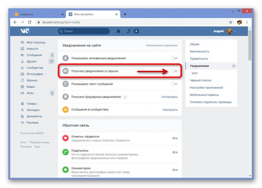Reload the page with the refresh icon

click(30, 22)
